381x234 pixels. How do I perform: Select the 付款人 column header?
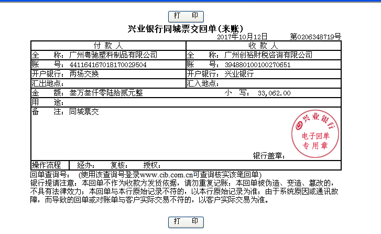point(108,46)
